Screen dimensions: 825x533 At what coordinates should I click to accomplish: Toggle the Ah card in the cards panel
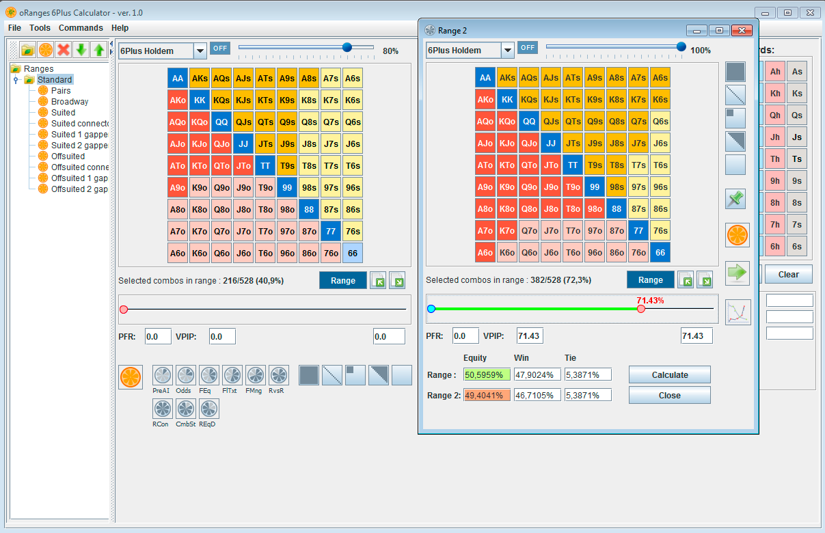click(x=775, y=72)
